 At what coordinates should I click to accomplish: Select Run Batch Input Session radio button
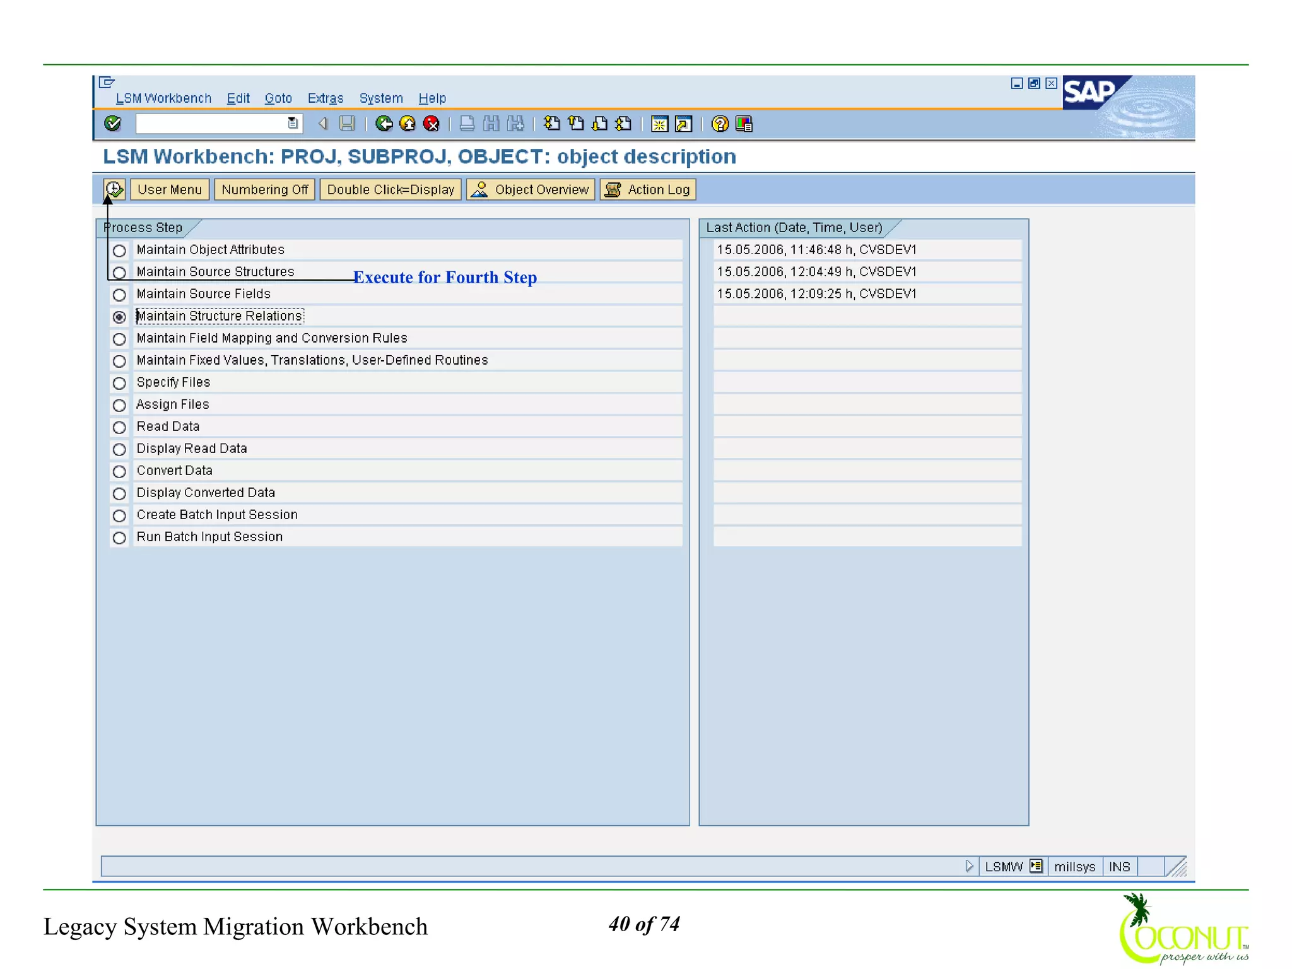119,537
